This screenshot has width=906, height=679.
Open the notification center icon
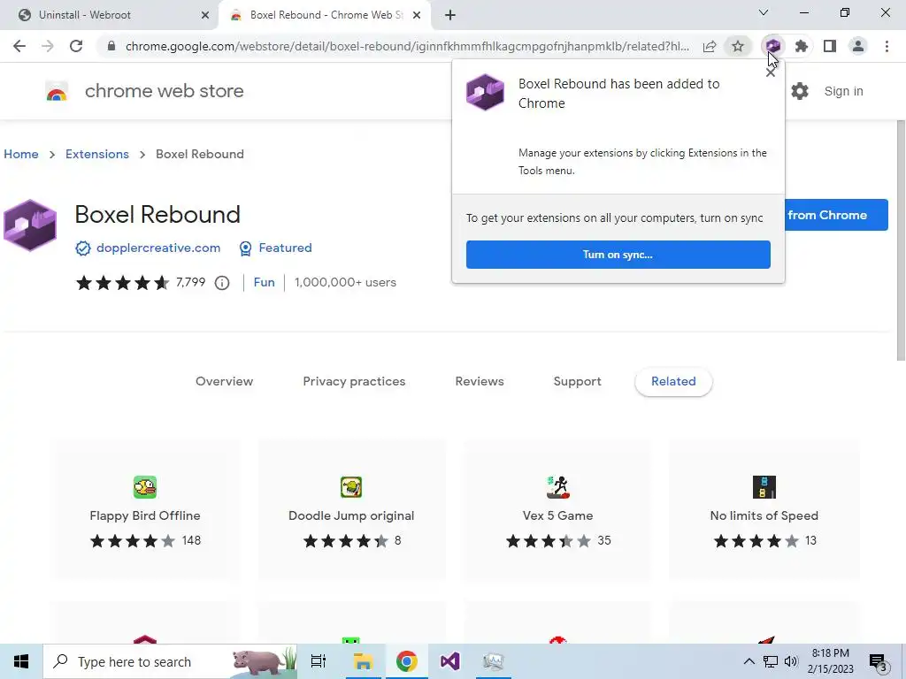pyautogui.click(x=879, y=662)
